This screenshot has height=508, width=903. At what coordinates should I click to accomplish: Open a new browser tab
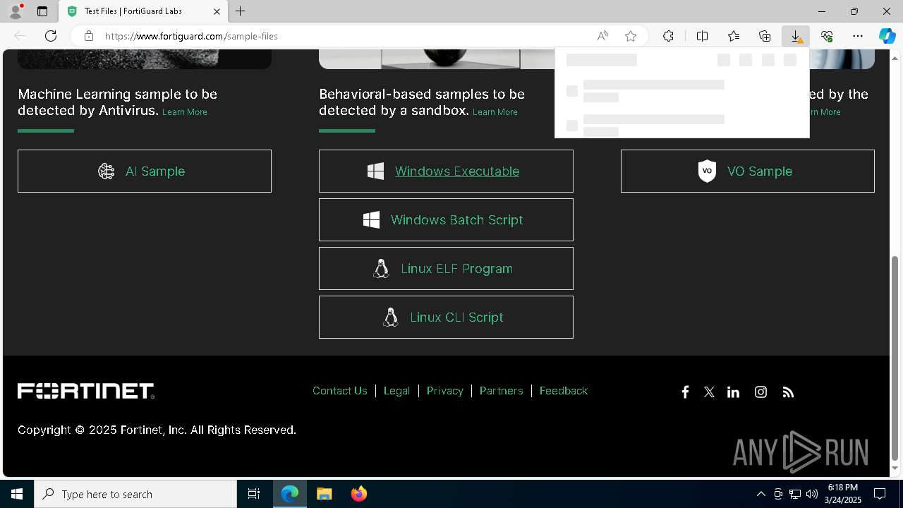point(241,11)
